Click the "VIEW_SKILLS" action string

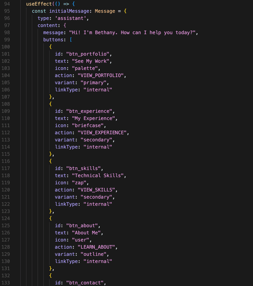pos(96,190)
